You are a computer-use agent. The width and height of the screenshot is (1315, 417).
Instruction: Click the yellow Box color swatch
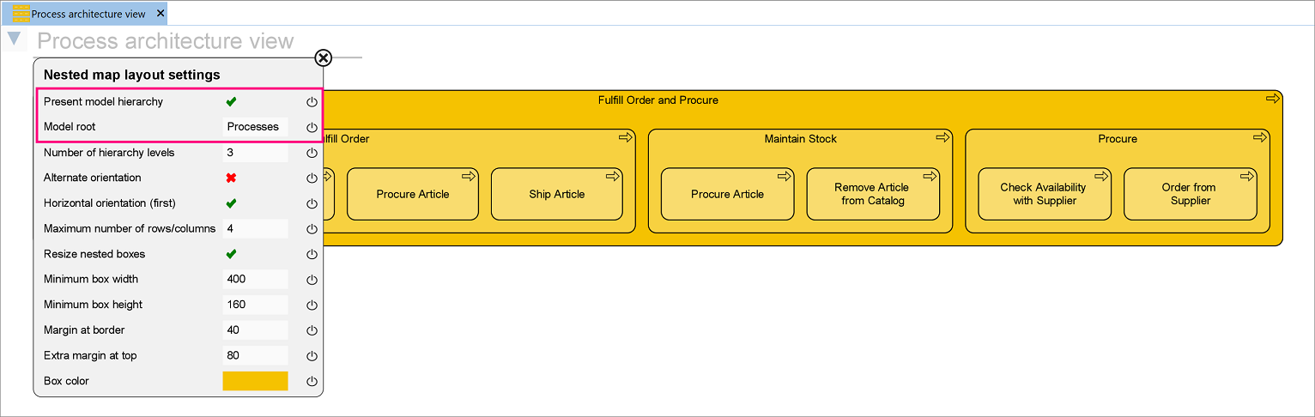tap(255, 381)
